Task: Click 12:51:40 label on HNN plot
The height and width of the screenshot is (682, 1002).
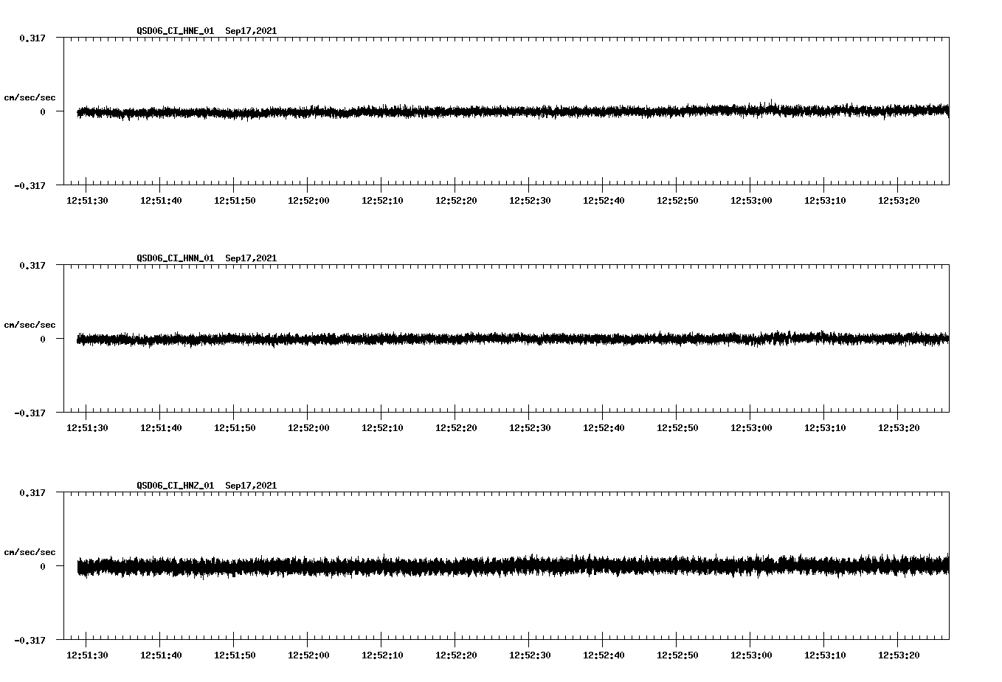Action: point(161,428)
